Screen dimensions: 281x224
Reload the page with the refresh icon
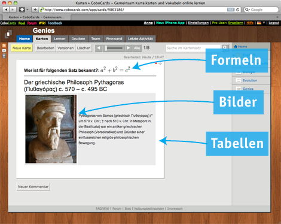(x=237, y=10)
